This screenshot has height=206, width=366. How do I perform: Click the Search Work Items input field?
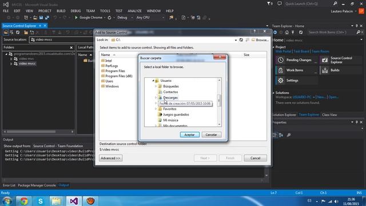coord(332,32)
